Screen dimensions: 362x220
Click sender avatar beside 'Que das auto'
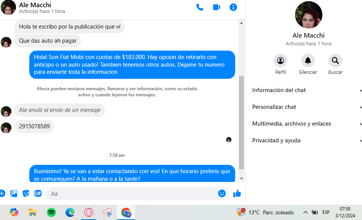tap(6, 42)
